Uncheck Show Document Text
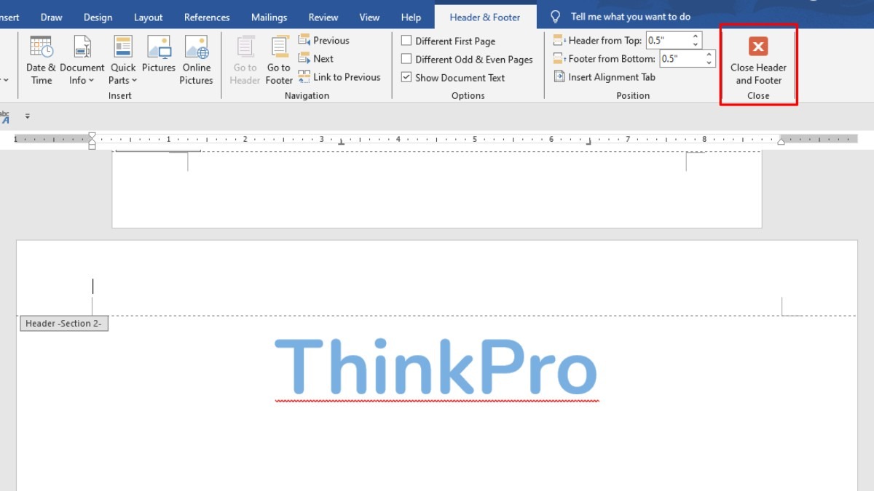 point(406,78)
